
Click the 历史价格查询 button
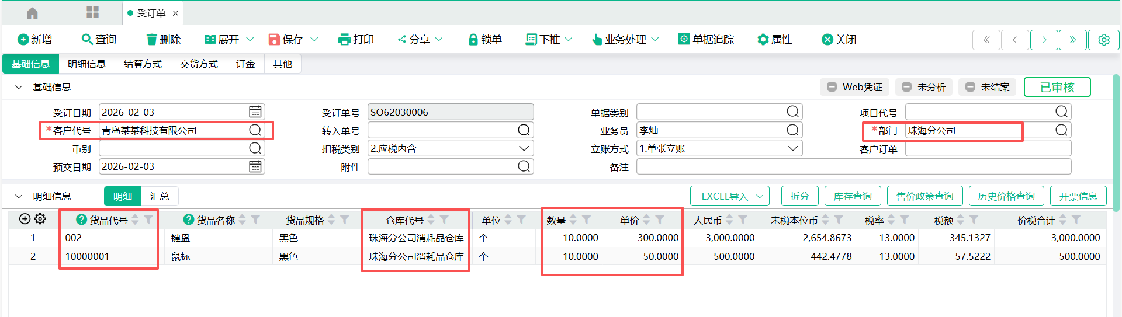pos(1006,196)
